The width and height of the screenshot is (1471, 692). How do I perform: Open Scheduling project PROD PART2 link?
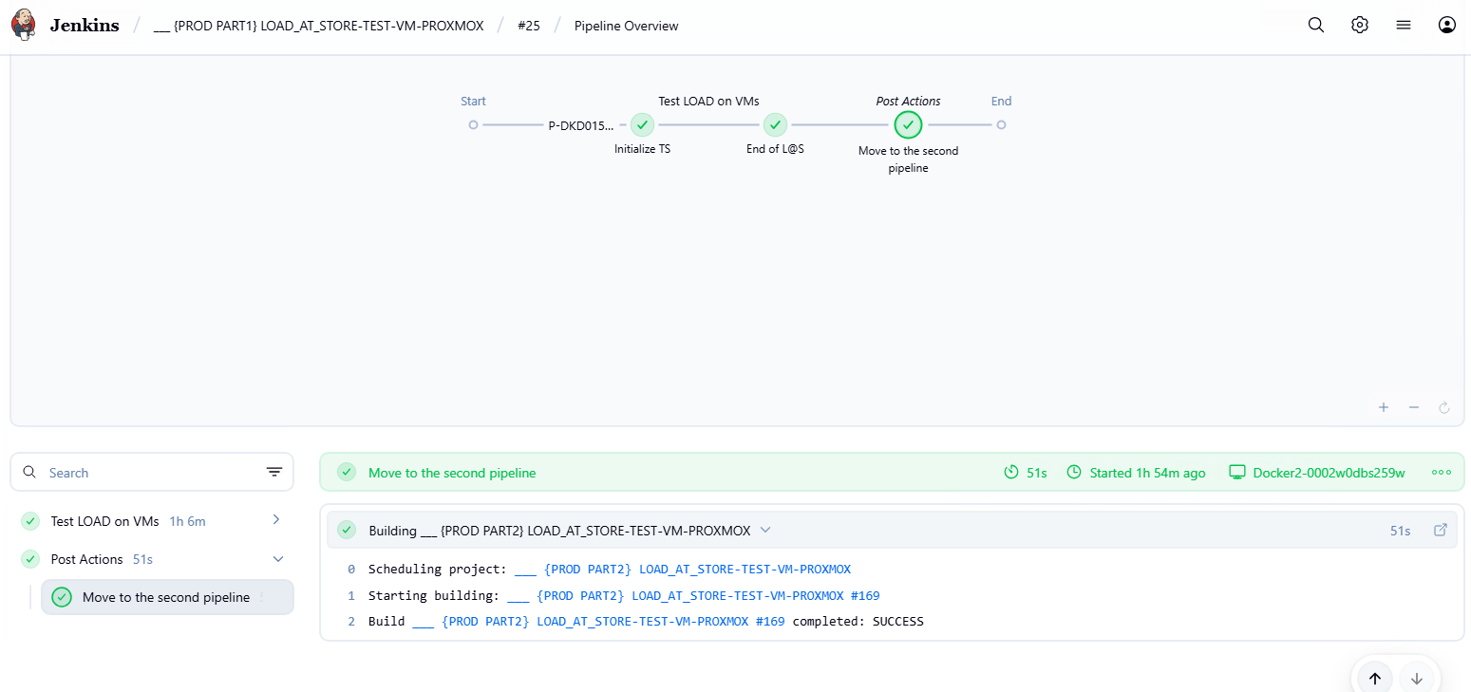683,570
